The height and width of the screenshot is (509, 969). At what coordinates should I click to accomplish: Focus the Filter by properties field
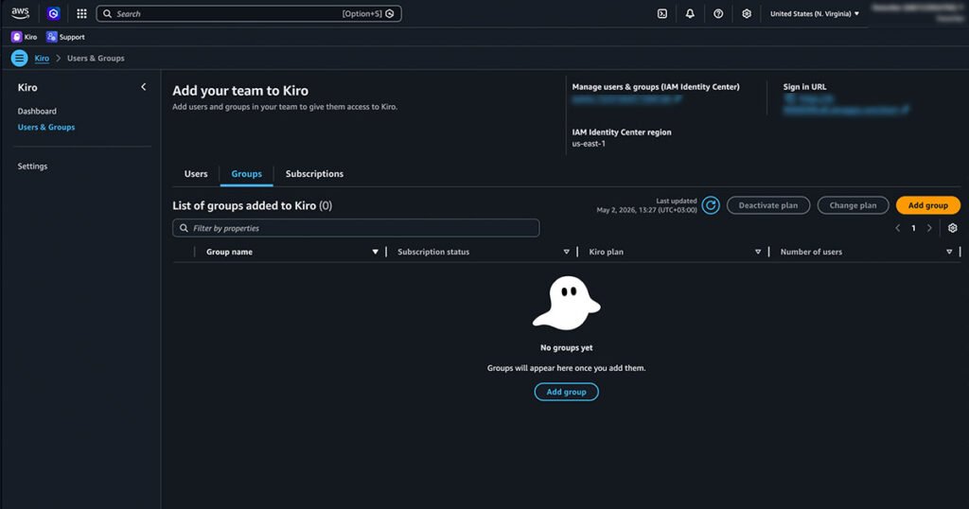356,228
